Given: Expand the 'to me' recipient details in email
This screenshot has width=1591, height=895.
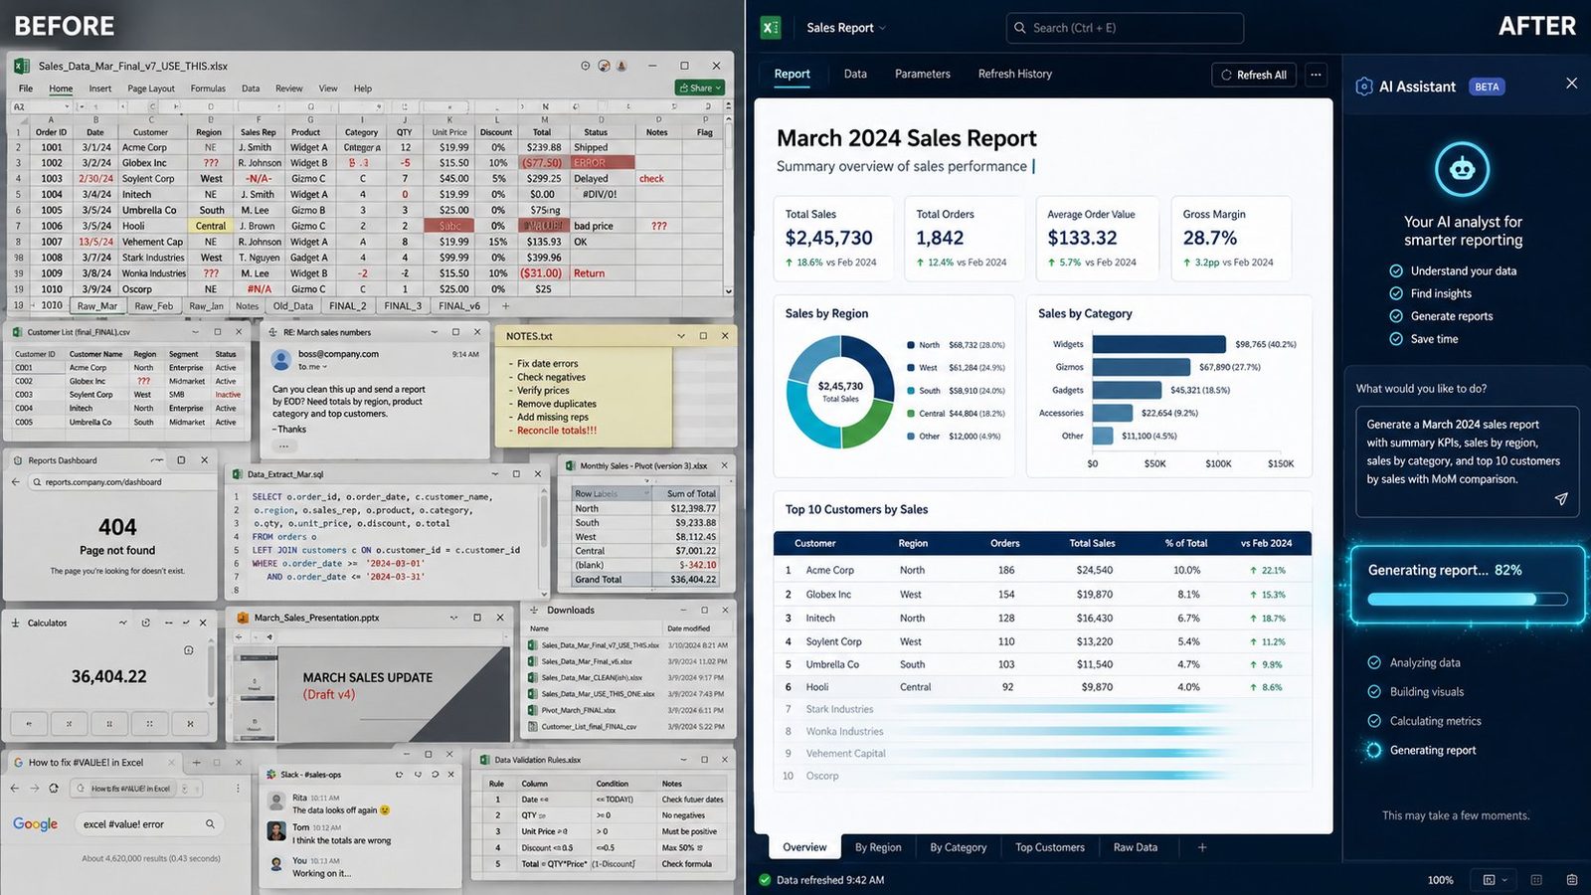Looking at the screenshot, I should tap(324, 367).
